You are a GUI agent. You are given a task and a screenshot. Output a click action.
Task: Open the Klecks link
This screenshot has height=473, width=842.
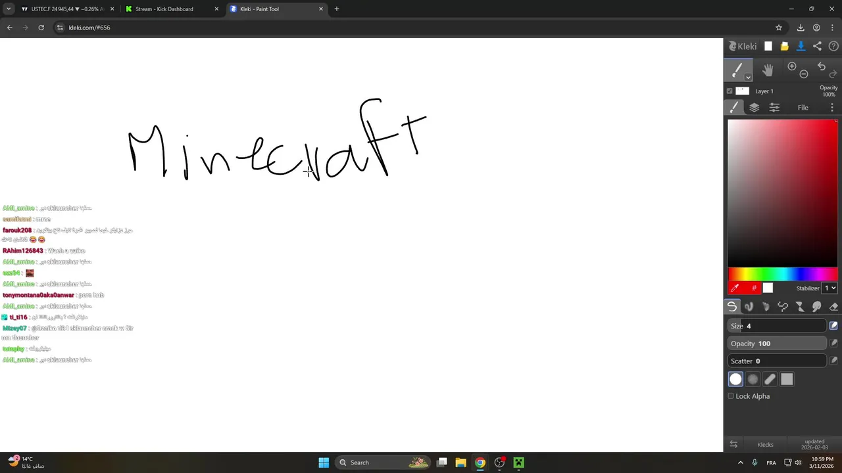pyautogui.click(x=765, y=445)
